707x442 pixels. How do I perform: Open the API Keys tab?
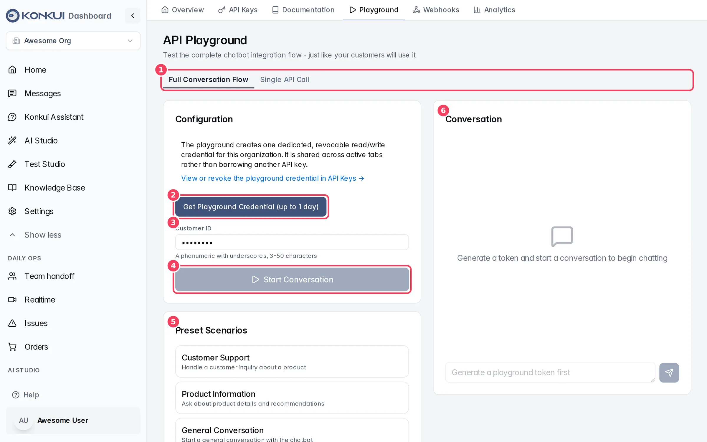pyautogui.click(x=238, y=10)
